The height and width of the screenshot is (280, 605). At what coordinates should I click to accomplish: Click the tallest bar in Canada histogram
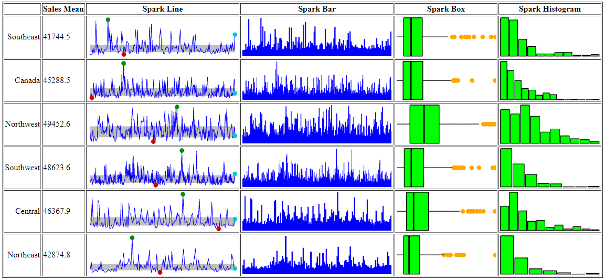(x=503, y=81)
